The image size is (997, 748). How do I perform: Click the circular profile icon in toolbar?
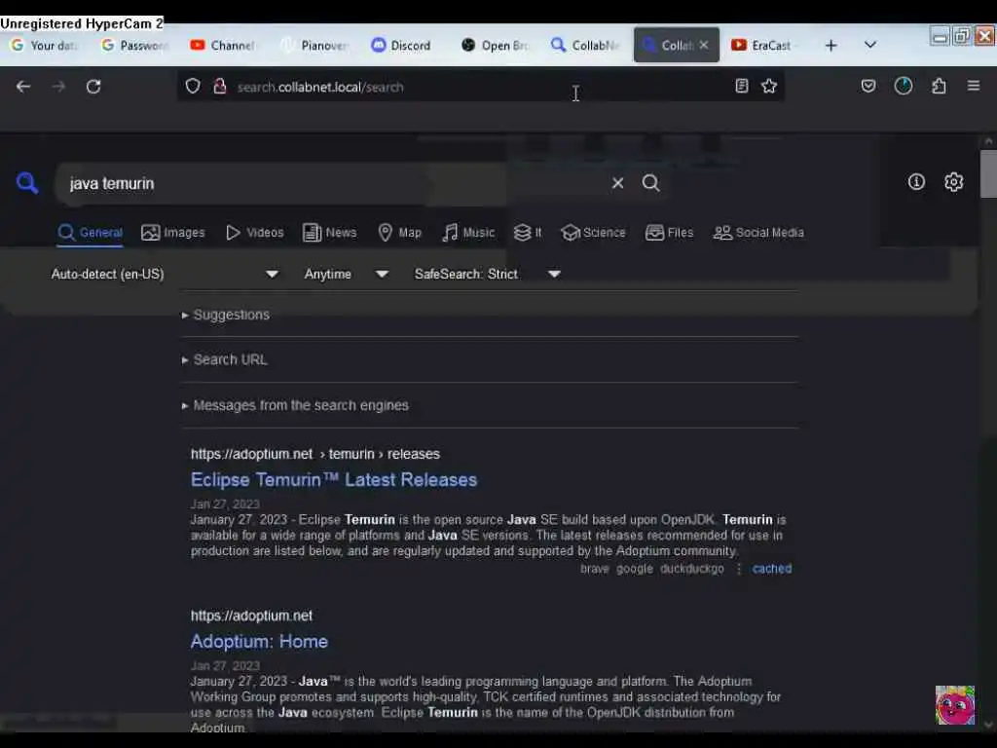[903, 86]
